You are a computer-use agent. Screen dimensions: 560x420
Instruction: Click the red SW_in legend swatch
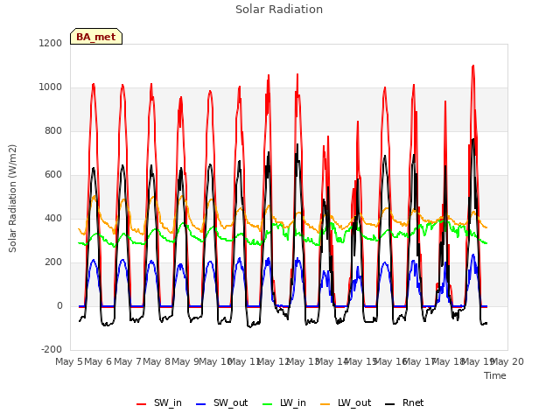tap(142, 404)
